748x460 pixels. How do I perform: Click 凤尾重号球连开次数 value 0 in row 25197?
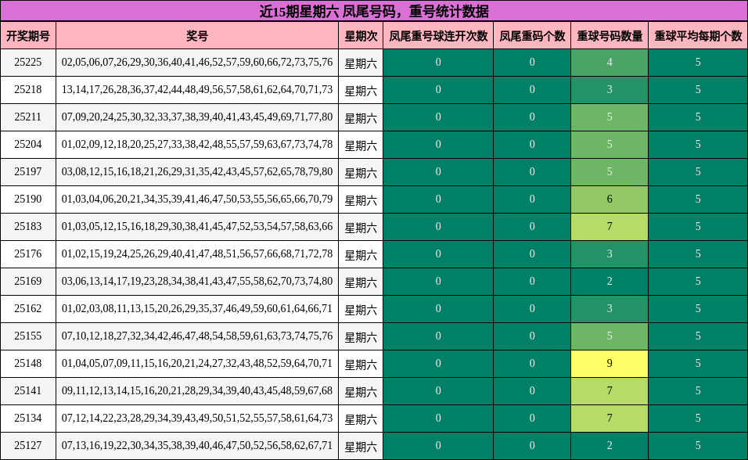pos(438,171)
